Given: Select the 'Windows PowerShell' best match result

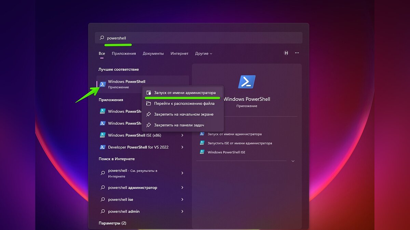Looking at the screenshot, I should tap(143, 84).
